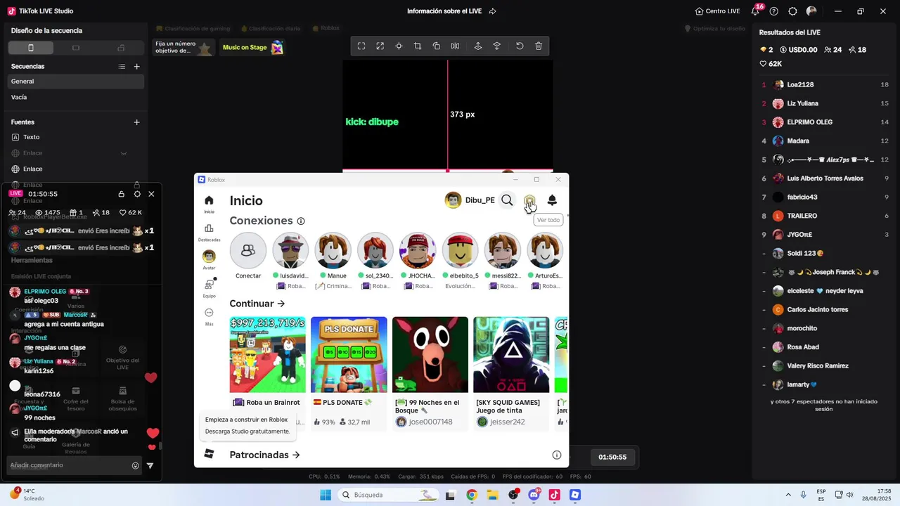Click the taskbar Búsqueda search box

point(387,495)
